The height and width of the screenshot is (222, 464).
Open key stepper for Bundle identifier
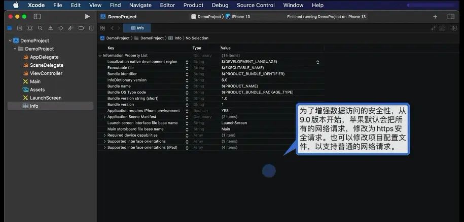[x=187, y=74]
